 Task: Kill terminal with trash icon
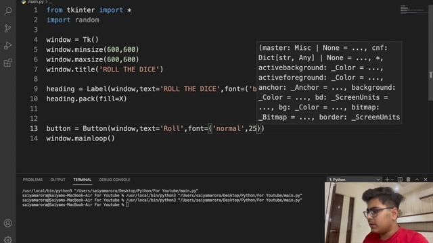tap(409, 180)
